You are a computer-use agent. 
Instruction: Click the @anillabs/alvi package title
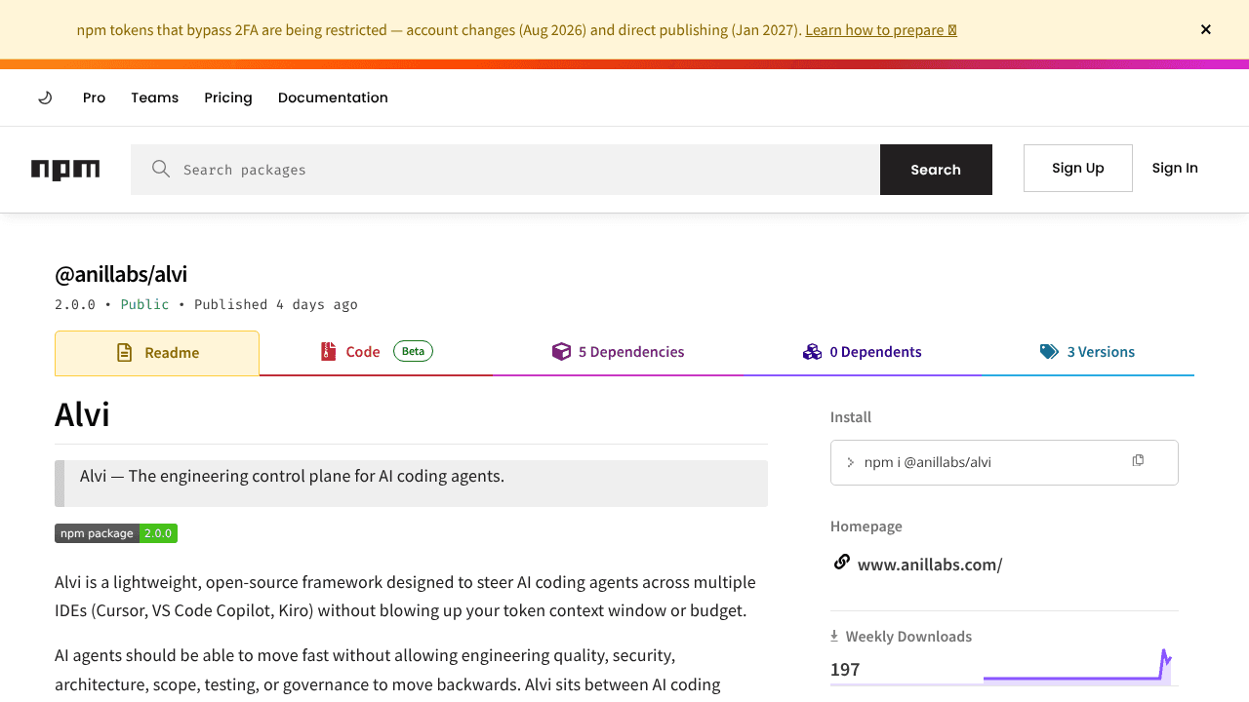click(x=121, y=274)
